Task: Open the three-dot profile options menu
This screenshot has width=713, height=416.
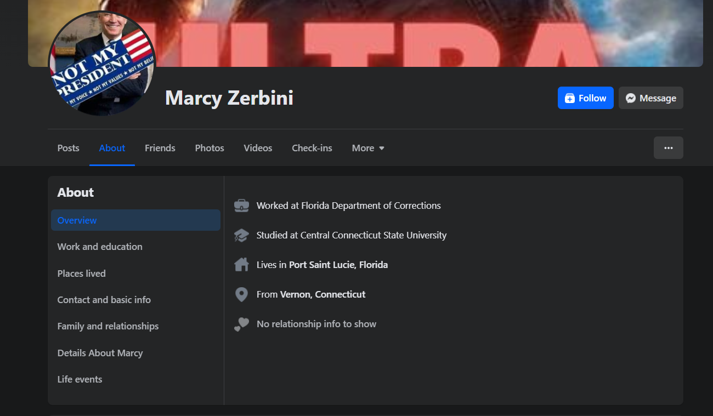Action: [669, 148]
